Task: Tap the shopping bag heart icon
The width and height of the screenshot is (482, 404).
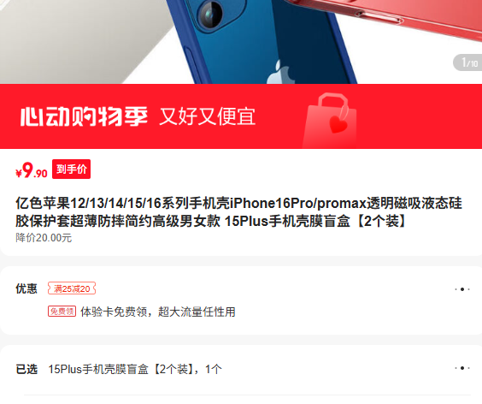Action: (x=332, y=120)
